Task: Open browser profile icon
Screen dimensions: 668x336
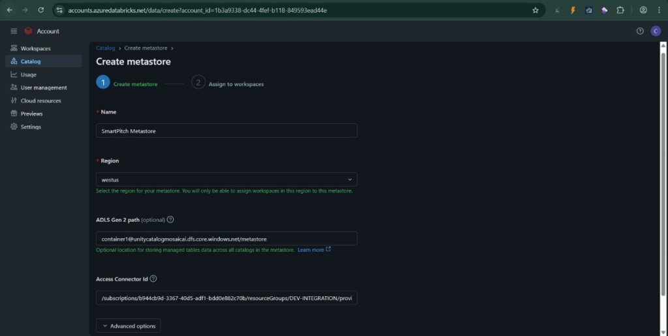Action: (643, 10)
